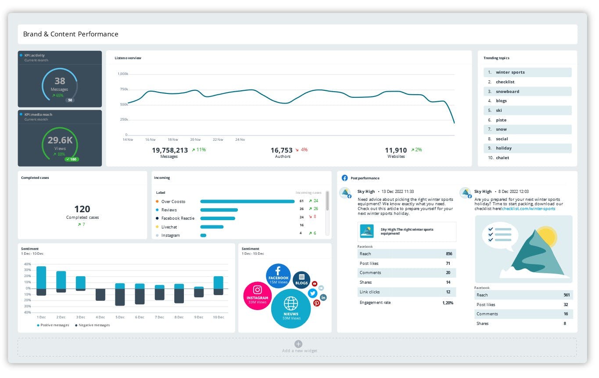Select the Facebook bubble in Sentiment chart

278,275
